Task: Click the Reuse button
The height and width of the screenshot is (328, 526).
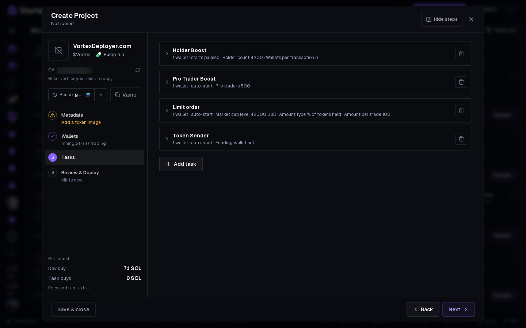Action: pyautogui.click(x=71, y=95)
